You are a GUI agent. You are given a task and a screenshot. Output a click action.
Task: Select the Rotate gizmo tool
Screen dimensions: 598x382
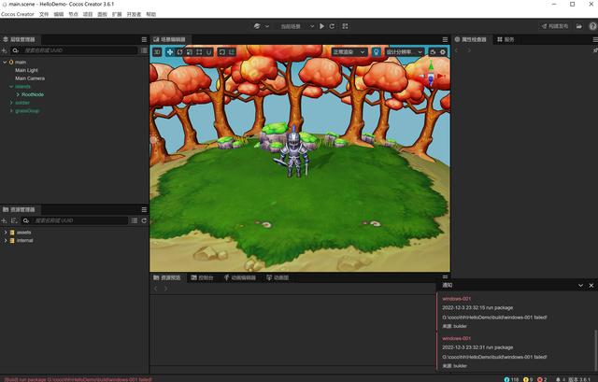point(179,52)
